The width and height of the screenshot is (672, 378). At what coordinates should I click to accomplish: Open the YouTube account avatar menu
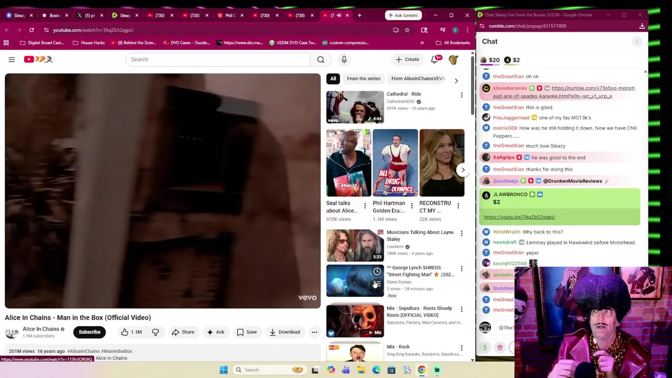coord(453,59)
